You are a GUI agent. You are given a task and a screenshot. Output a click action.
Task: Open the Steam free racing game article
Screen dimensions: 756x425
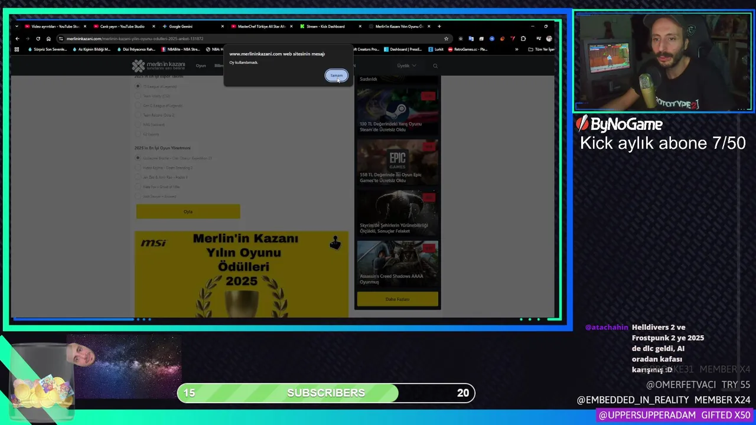397,111
